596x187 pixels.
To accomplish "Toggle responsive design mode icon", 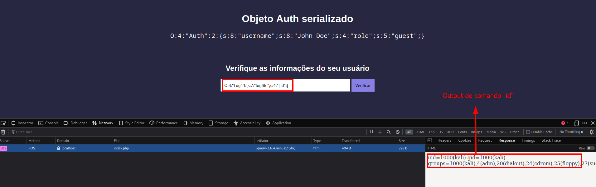I will pos(576,123).
